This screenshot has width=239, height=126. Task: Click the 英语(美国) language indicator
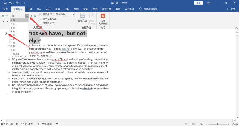tap(47, 124)
